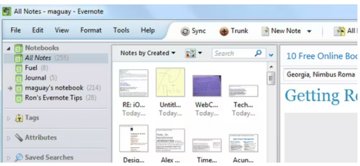This screenshot has width=360, height=166.
Task: Click the Trunk label text
Action: (240, 31)
